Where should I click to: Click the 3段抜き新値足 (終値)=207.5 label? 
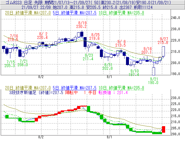36,92
